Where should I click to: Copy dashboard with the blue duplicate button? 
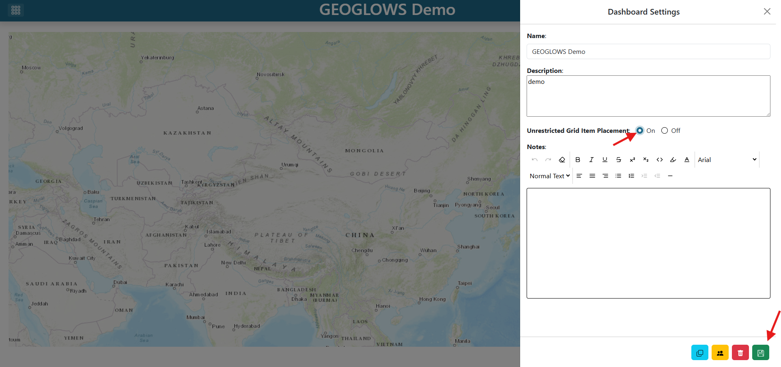point(700,353)
